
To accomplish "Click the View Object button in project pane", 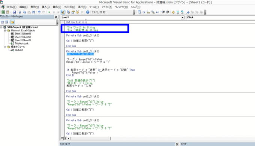I will (7, 22).
